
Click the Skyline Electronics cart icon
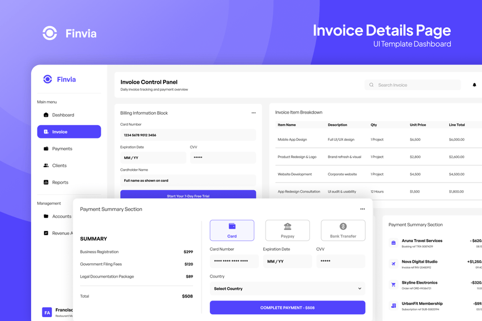(394, 285)
